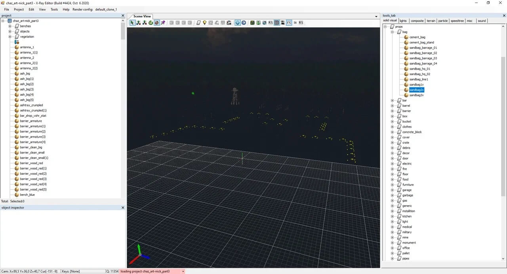Close the project panel

coord(123,16)
